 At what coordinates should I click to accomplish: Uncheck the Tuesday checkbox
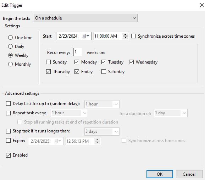click(104, 62)
